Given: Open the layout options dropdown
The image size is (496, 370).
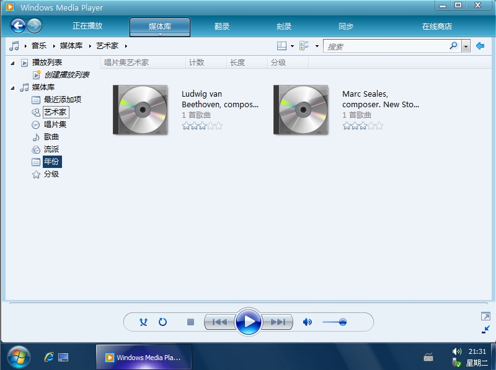Looking at the screenshot, I should (x=285, y=46).
